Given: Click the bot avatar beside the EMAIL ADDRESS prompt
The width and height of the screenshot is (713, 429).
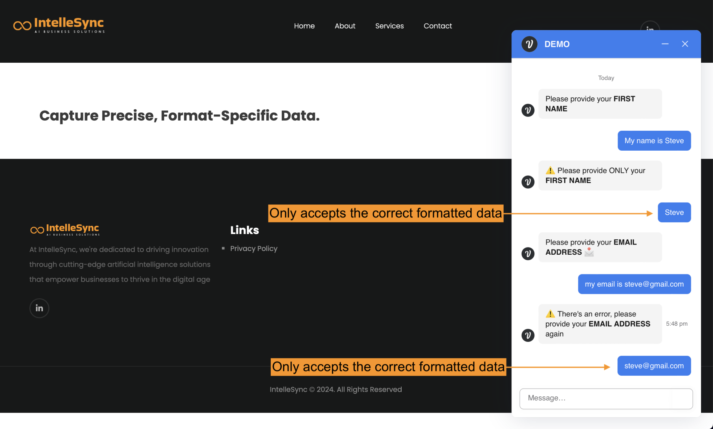Looking at the screenshot, I should 528,254.
